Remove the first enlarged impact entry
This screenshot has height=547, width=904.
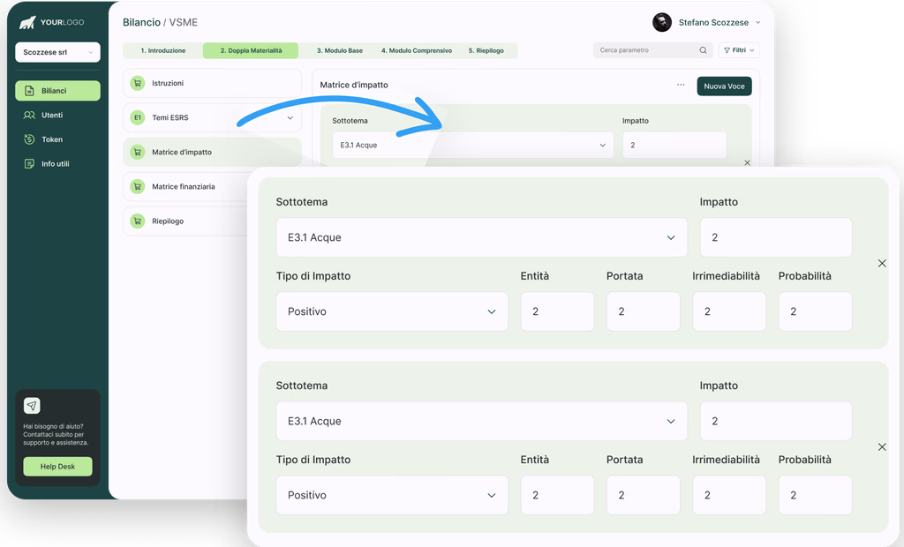point(881,264)
